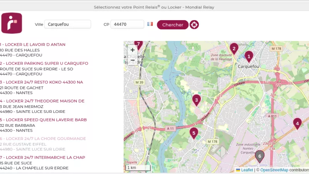This screenshot has height=174, width=309.
Task: Select map marker number 5
Action: pos(194,133)
